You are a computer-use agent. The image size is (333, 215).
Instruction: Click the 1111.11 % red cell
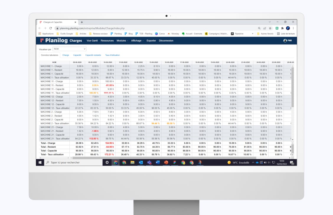click(x=109, y=93)
